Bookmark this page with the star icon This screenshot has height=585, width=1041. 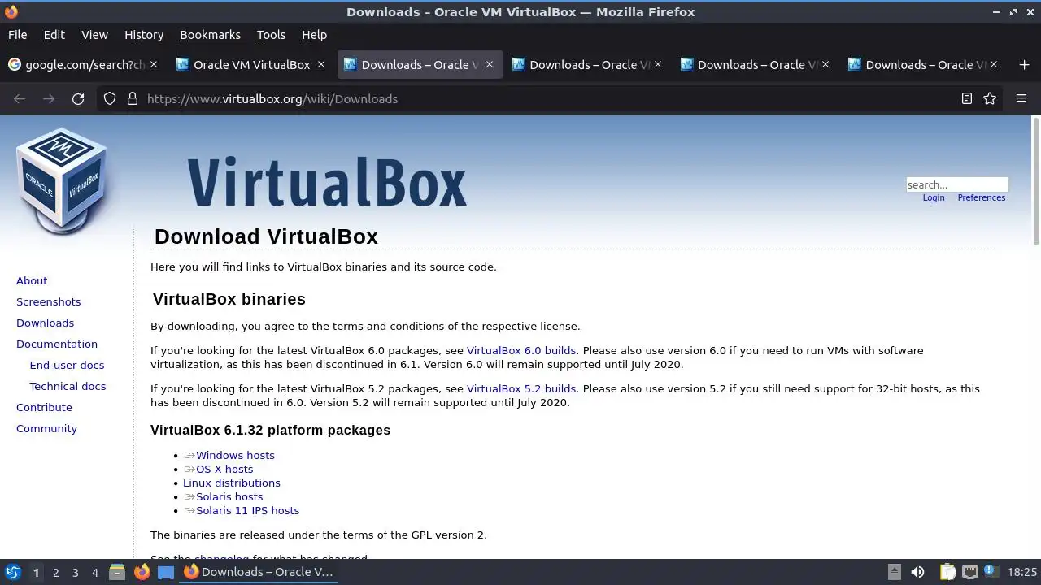990,98
